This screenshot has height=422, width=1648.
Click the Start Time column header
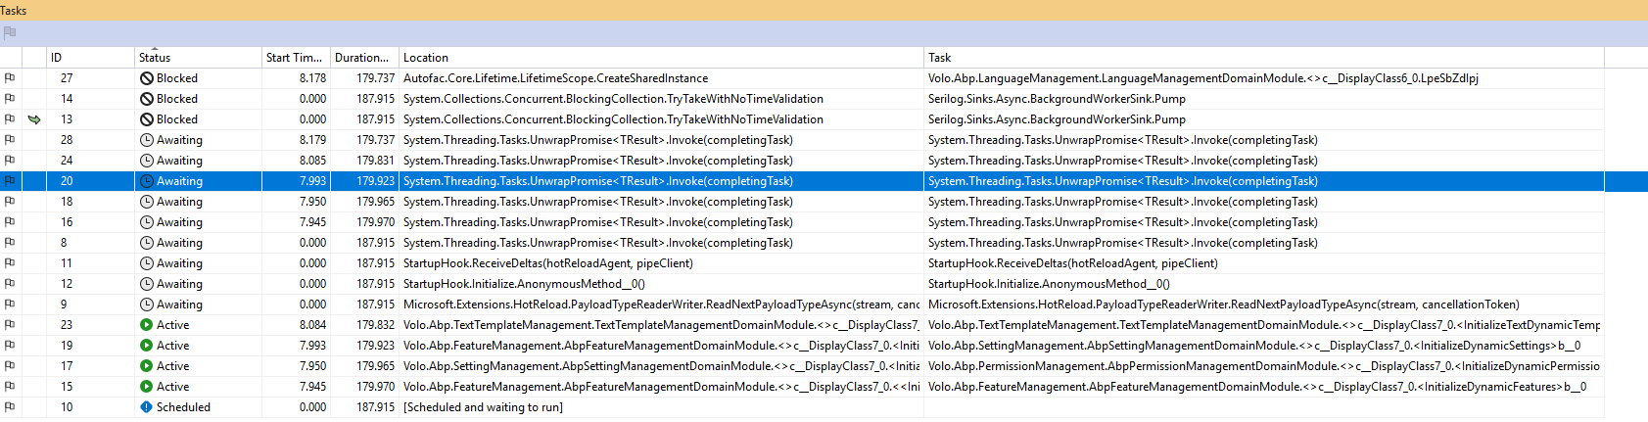(x=293, y=58)
